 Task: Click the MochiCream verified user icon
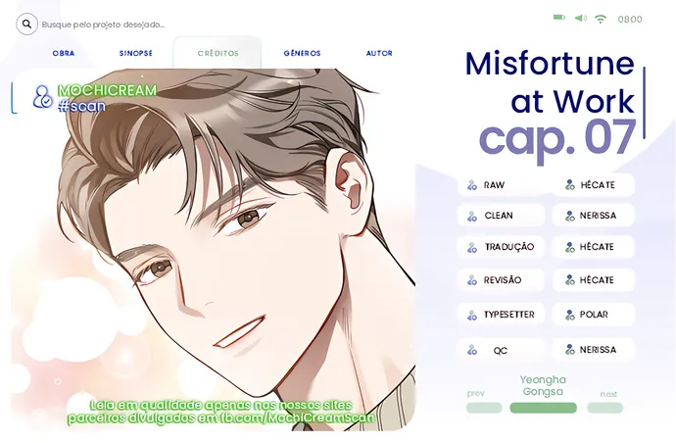pos(42,96)
